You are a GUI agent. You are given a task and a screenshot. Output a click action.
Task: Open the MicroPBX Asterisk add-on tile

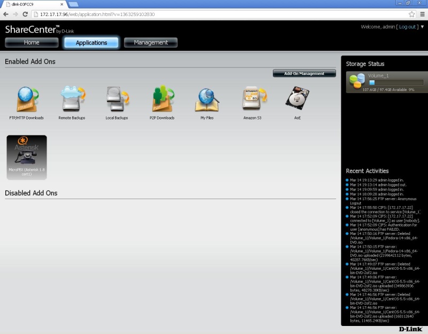coord(27,157)
